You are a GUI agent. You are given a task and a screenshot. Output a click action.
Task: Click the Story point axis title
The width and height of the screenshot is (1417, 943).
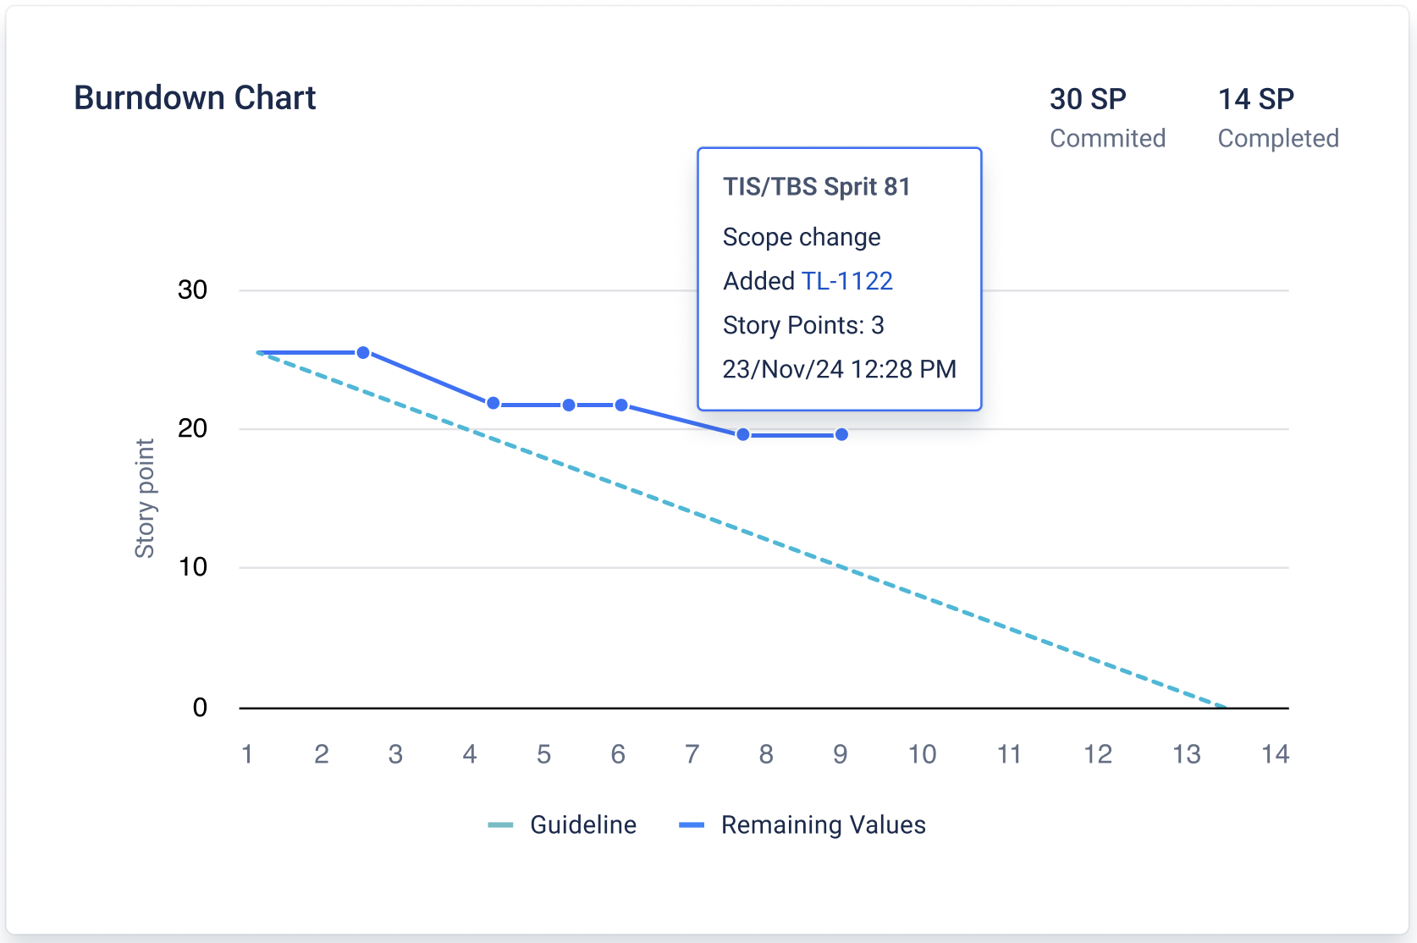click(145, 498)
